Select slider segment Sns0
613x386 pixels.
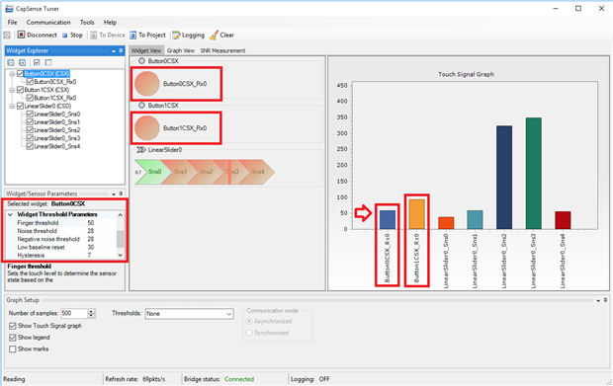155,172
